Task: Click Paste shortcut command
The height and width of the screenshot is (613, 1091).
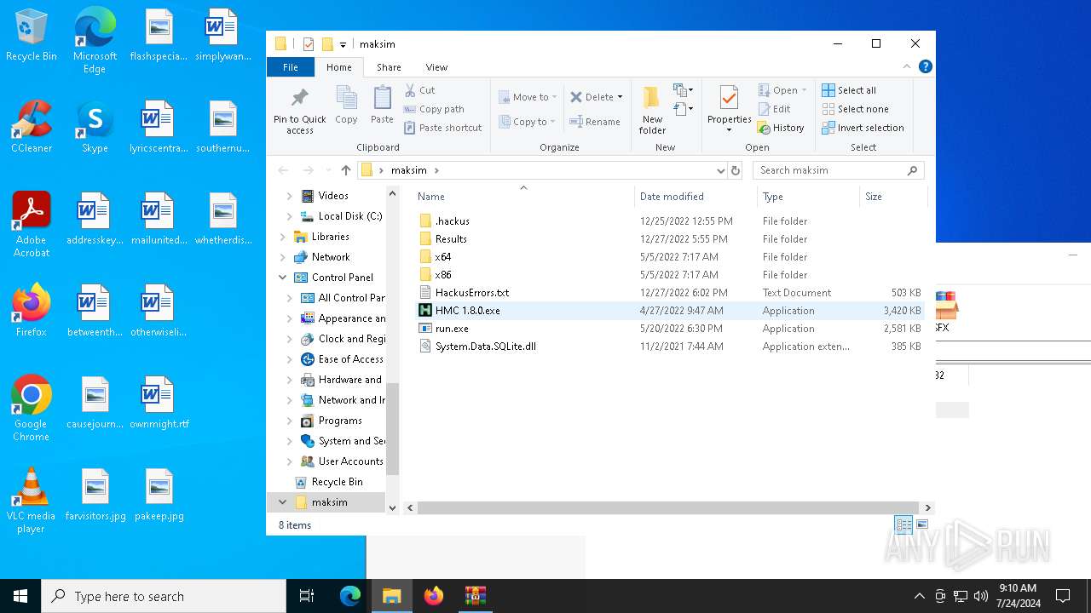Action: point(443,128)
